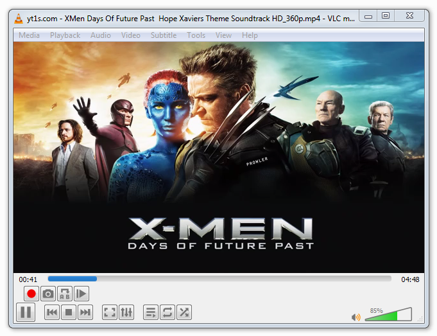Stop playback
This screenshot has height=336, width=437.
point(69,312)
